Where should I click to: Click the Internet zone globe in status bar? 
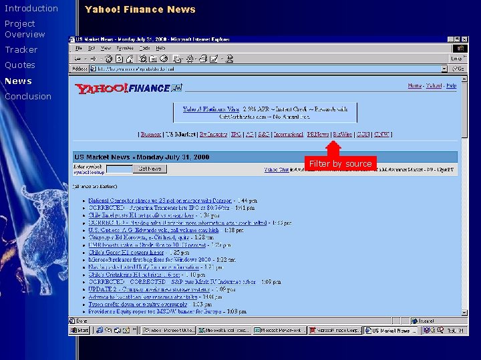click(415, 321)
